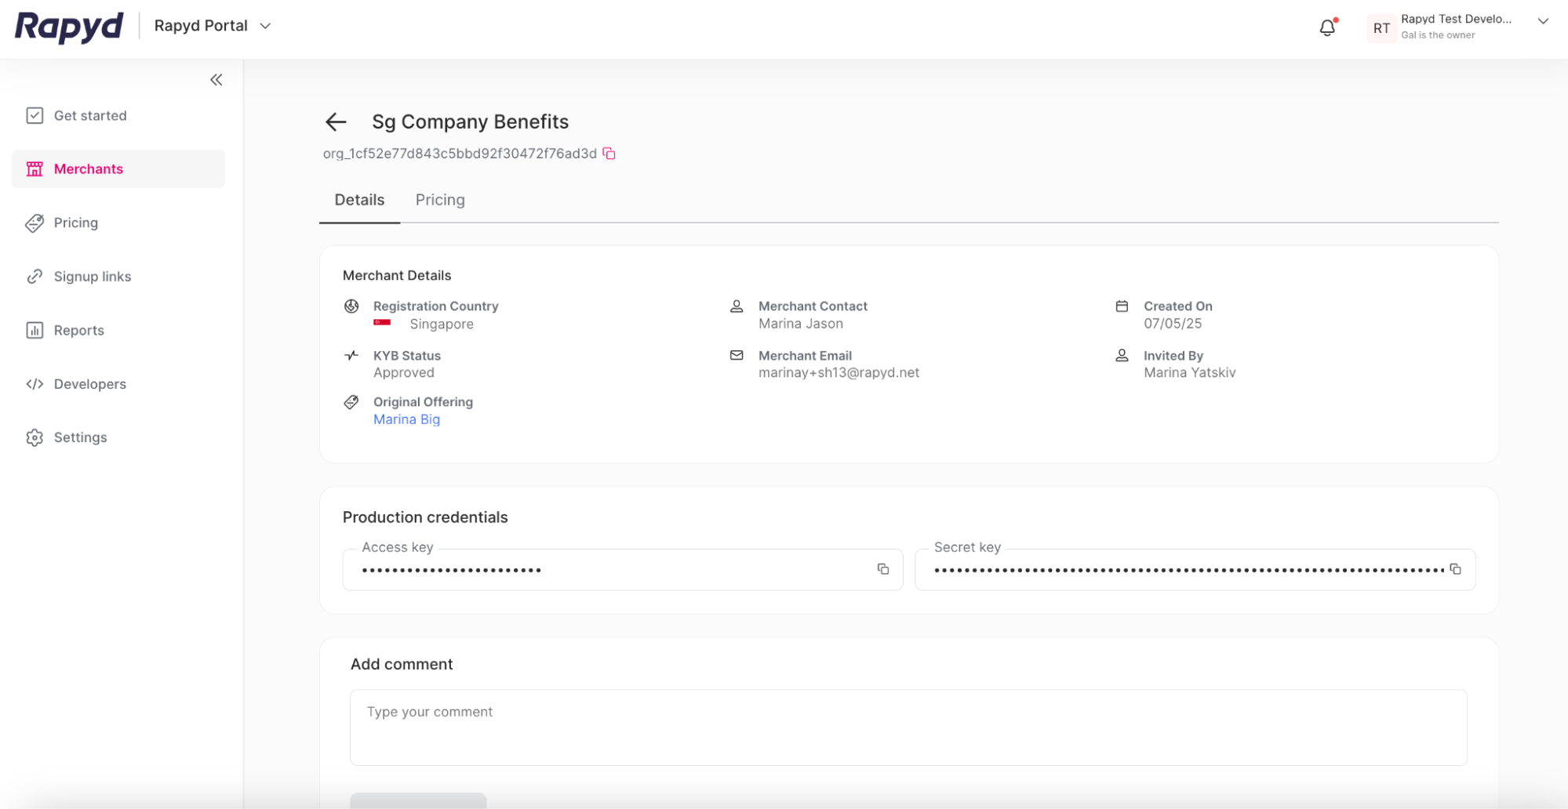Open the Rapyd Portal dropdown
This screenshot has width=1568, height=809.
(213, 26)
